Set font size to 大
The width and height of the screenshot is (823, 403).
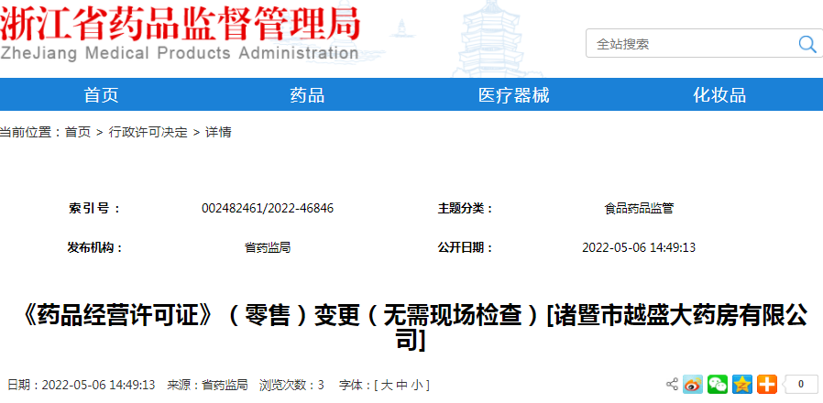387,386
